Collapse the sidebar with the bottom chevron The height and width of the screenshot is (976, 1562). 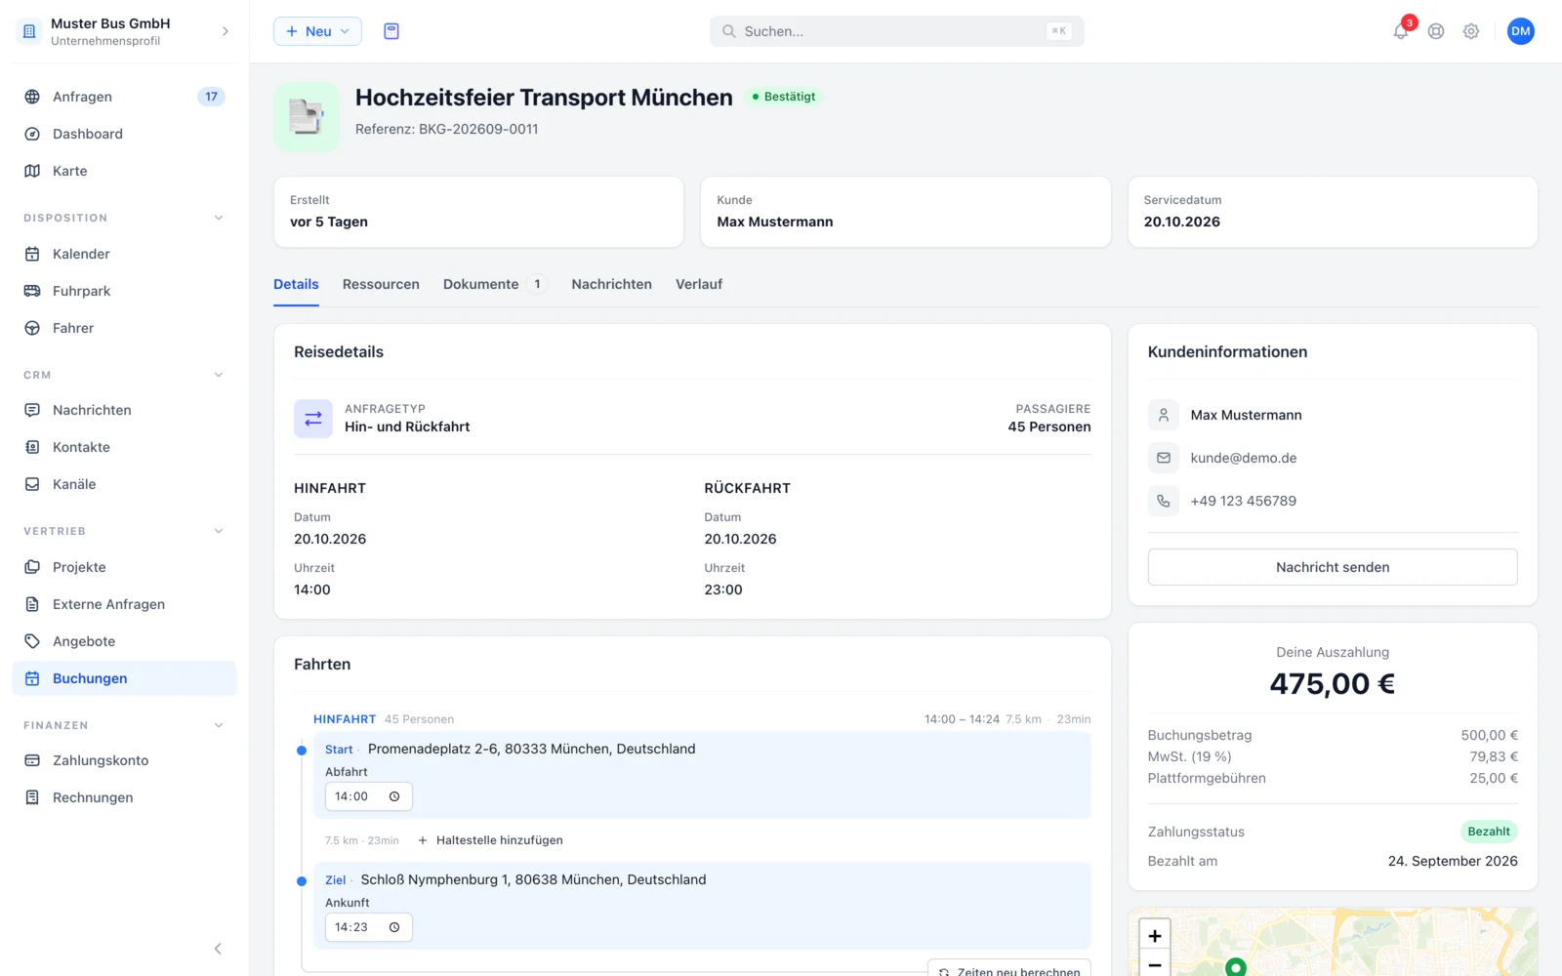coord(218,949)
